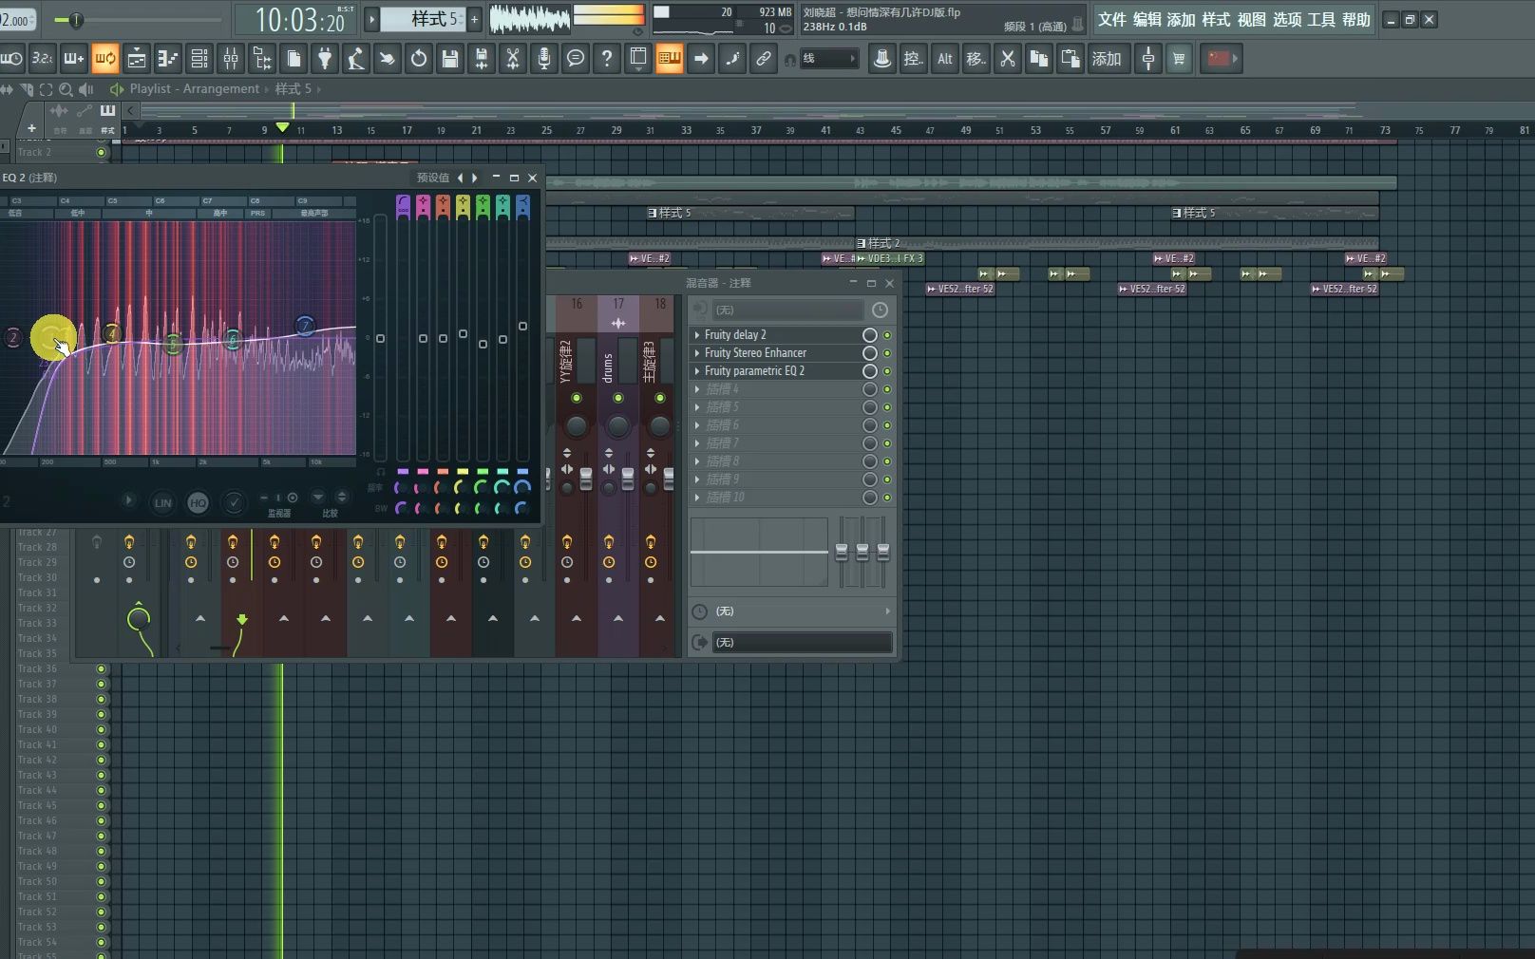Click the cut X icon right of 移
Screen dimensions: 1535x959
point(1008,59)
